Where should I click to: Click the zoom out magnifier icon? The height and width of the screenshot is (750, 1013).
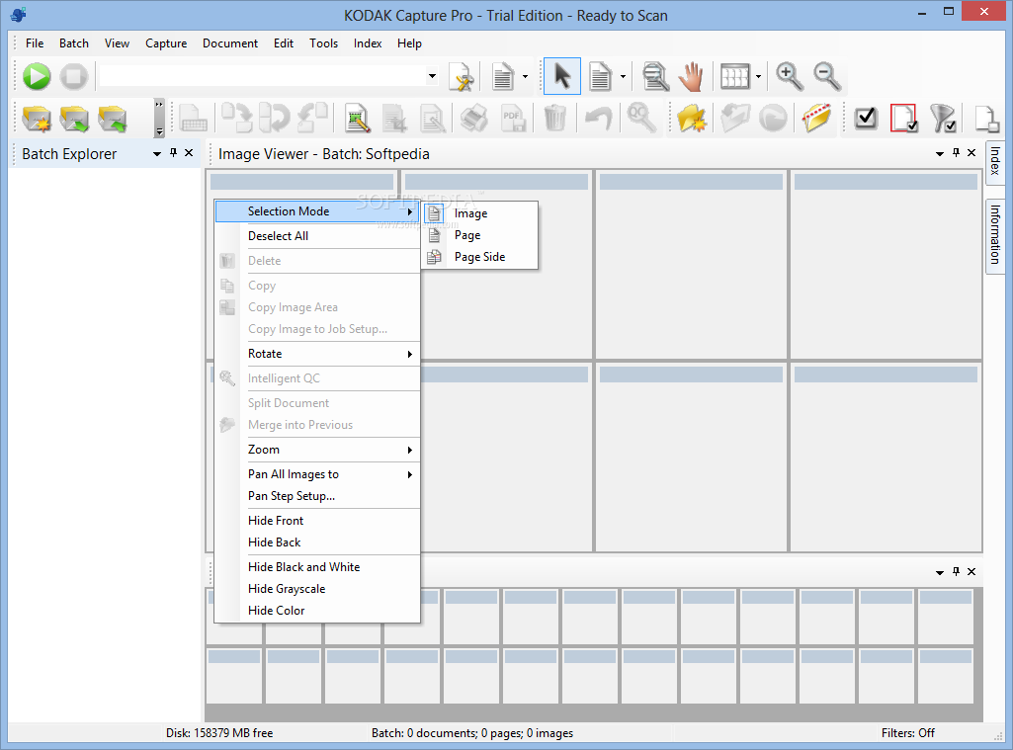[x=827, y=76]
